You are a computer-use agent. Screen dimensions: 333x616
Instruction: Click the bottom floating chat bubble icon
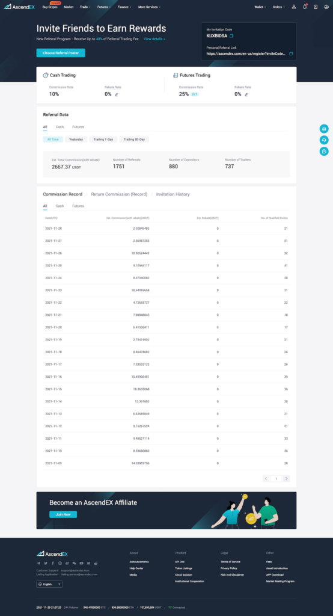coord(324,151)
